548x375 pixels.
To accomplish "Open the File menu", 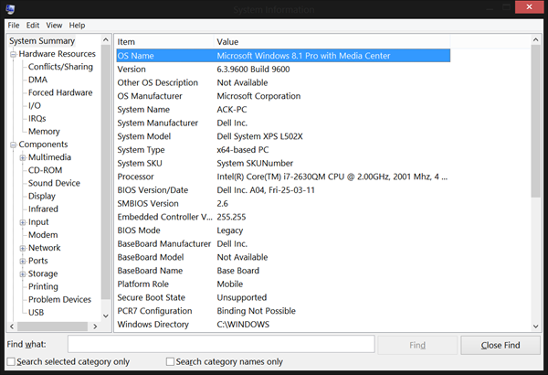I will click(x=13, y=25).
